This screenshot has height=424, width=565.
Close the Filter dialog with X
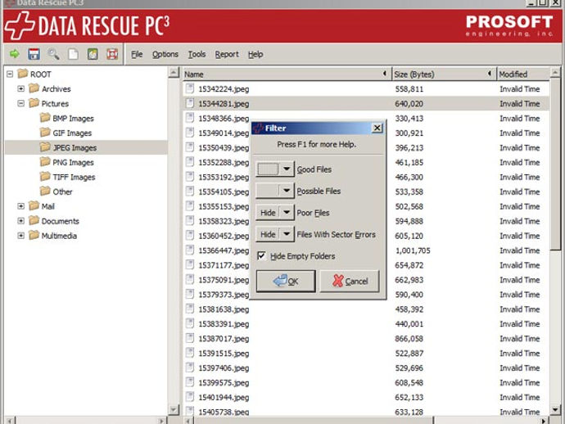click(x=377, y=128)
